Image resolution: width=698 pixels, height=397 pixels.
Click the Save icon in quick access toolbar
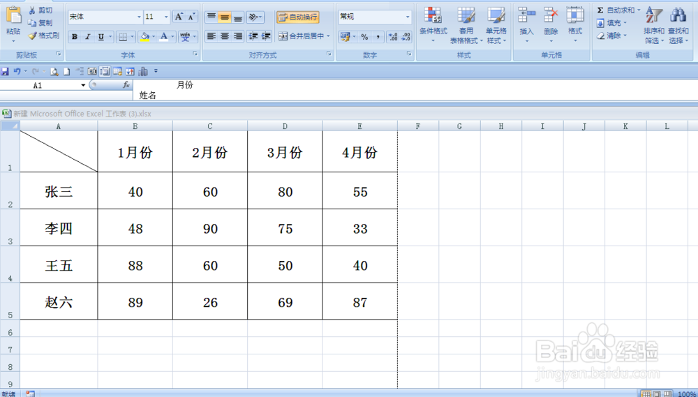[5, 71]
